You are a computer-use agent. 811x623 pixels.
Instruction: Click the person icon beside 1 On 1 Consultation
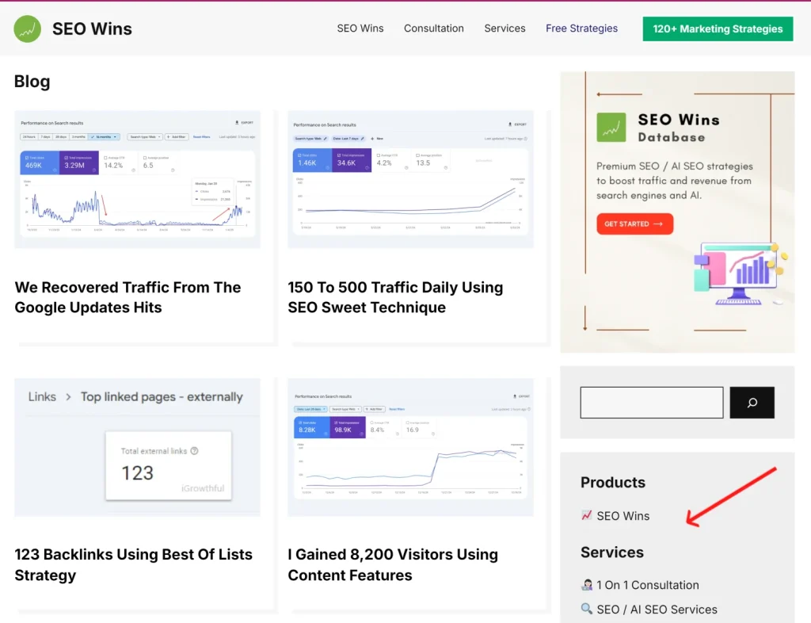click(587, 585)
